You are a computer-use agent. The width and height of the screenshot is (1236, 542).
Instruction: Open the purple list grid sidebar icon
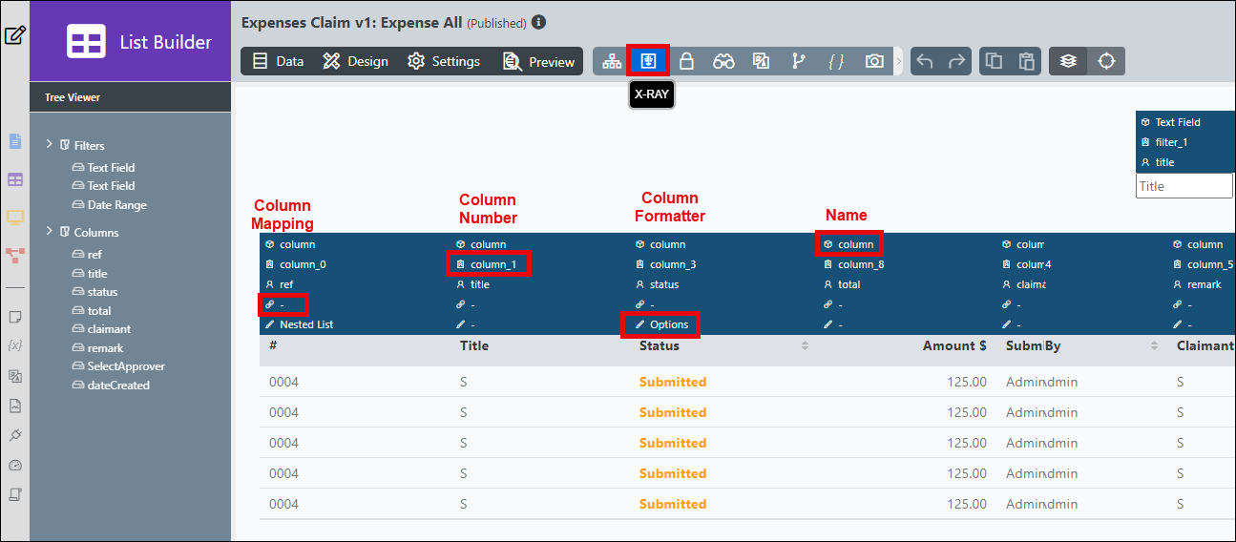click(14, 179)
